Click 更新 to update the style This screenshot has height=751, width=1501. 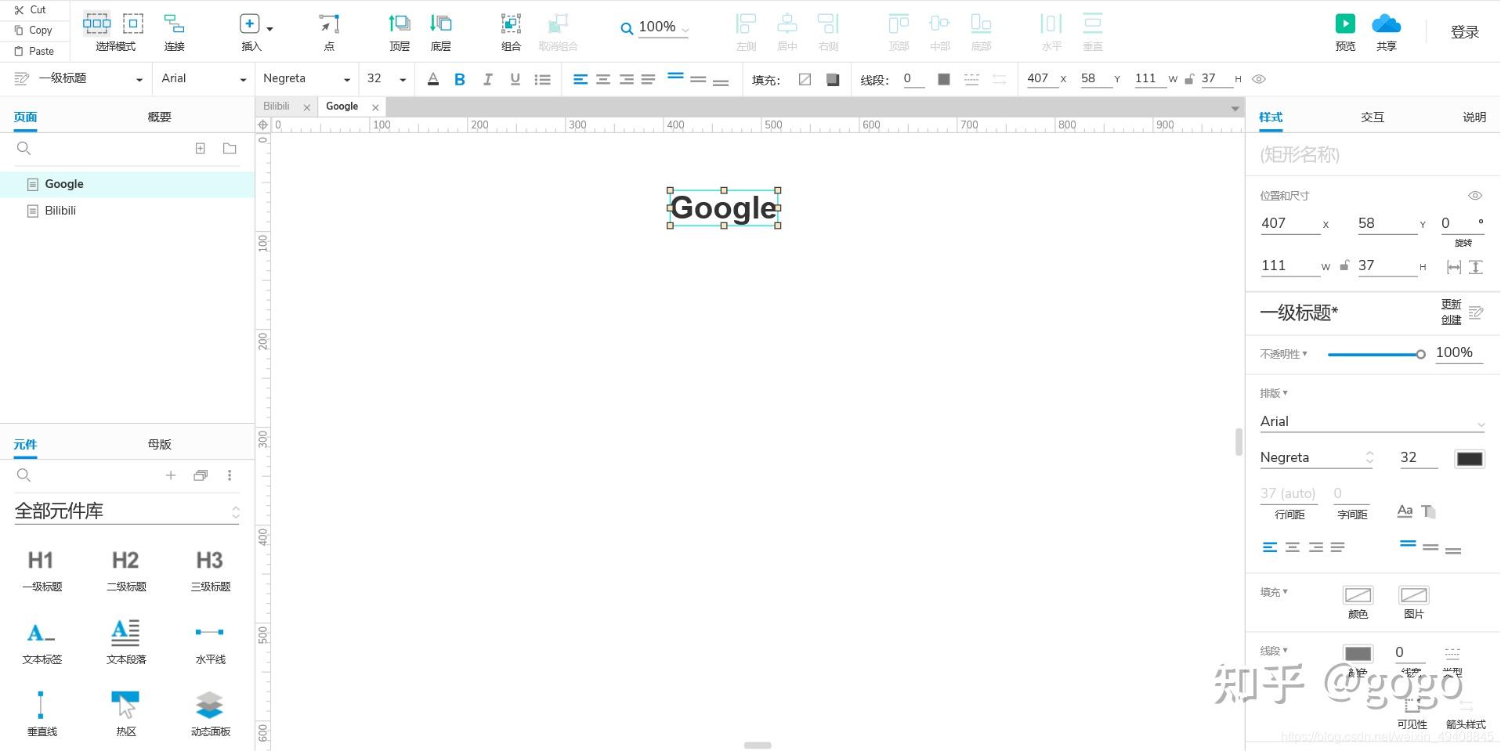point(1451,305)
